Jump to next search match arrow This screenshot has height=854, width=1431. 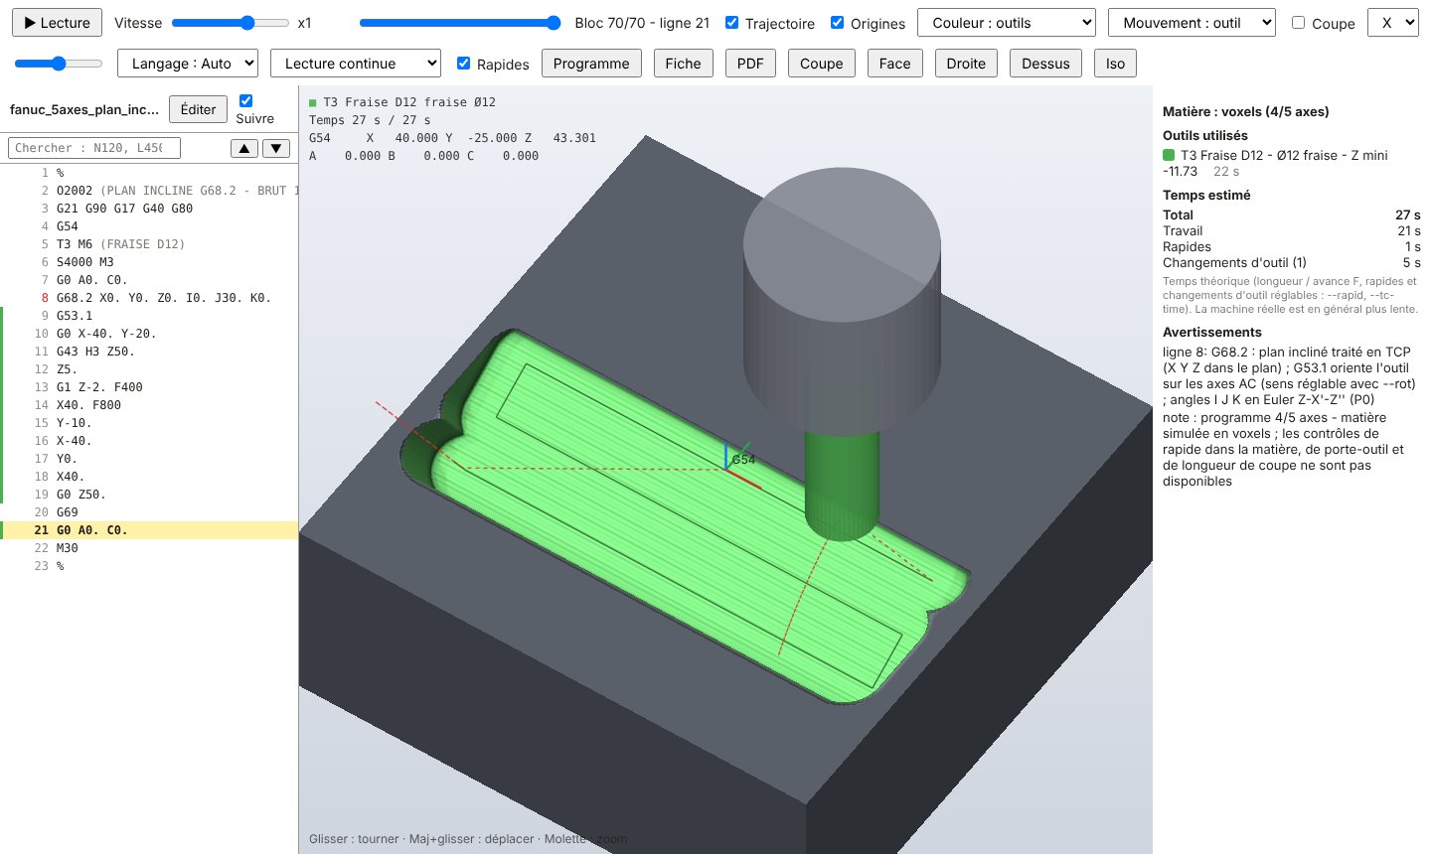coord(276,148)
